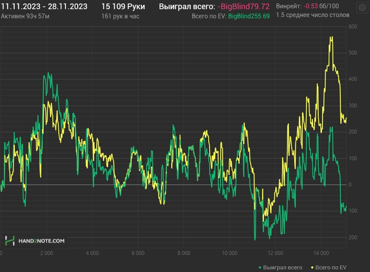Toggle the 'Всего по EV' legend series
This screenshot has width=370, height=272.
coord(328,268)
